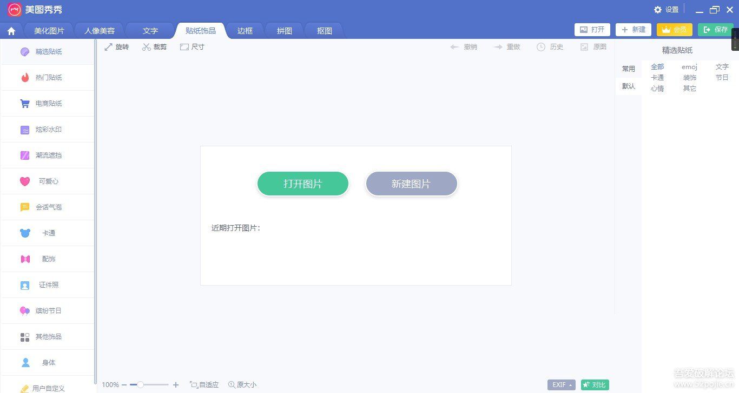Open the Size (尺寸) tool
This screenshot has width=739, height=393.
pos(192,47)
